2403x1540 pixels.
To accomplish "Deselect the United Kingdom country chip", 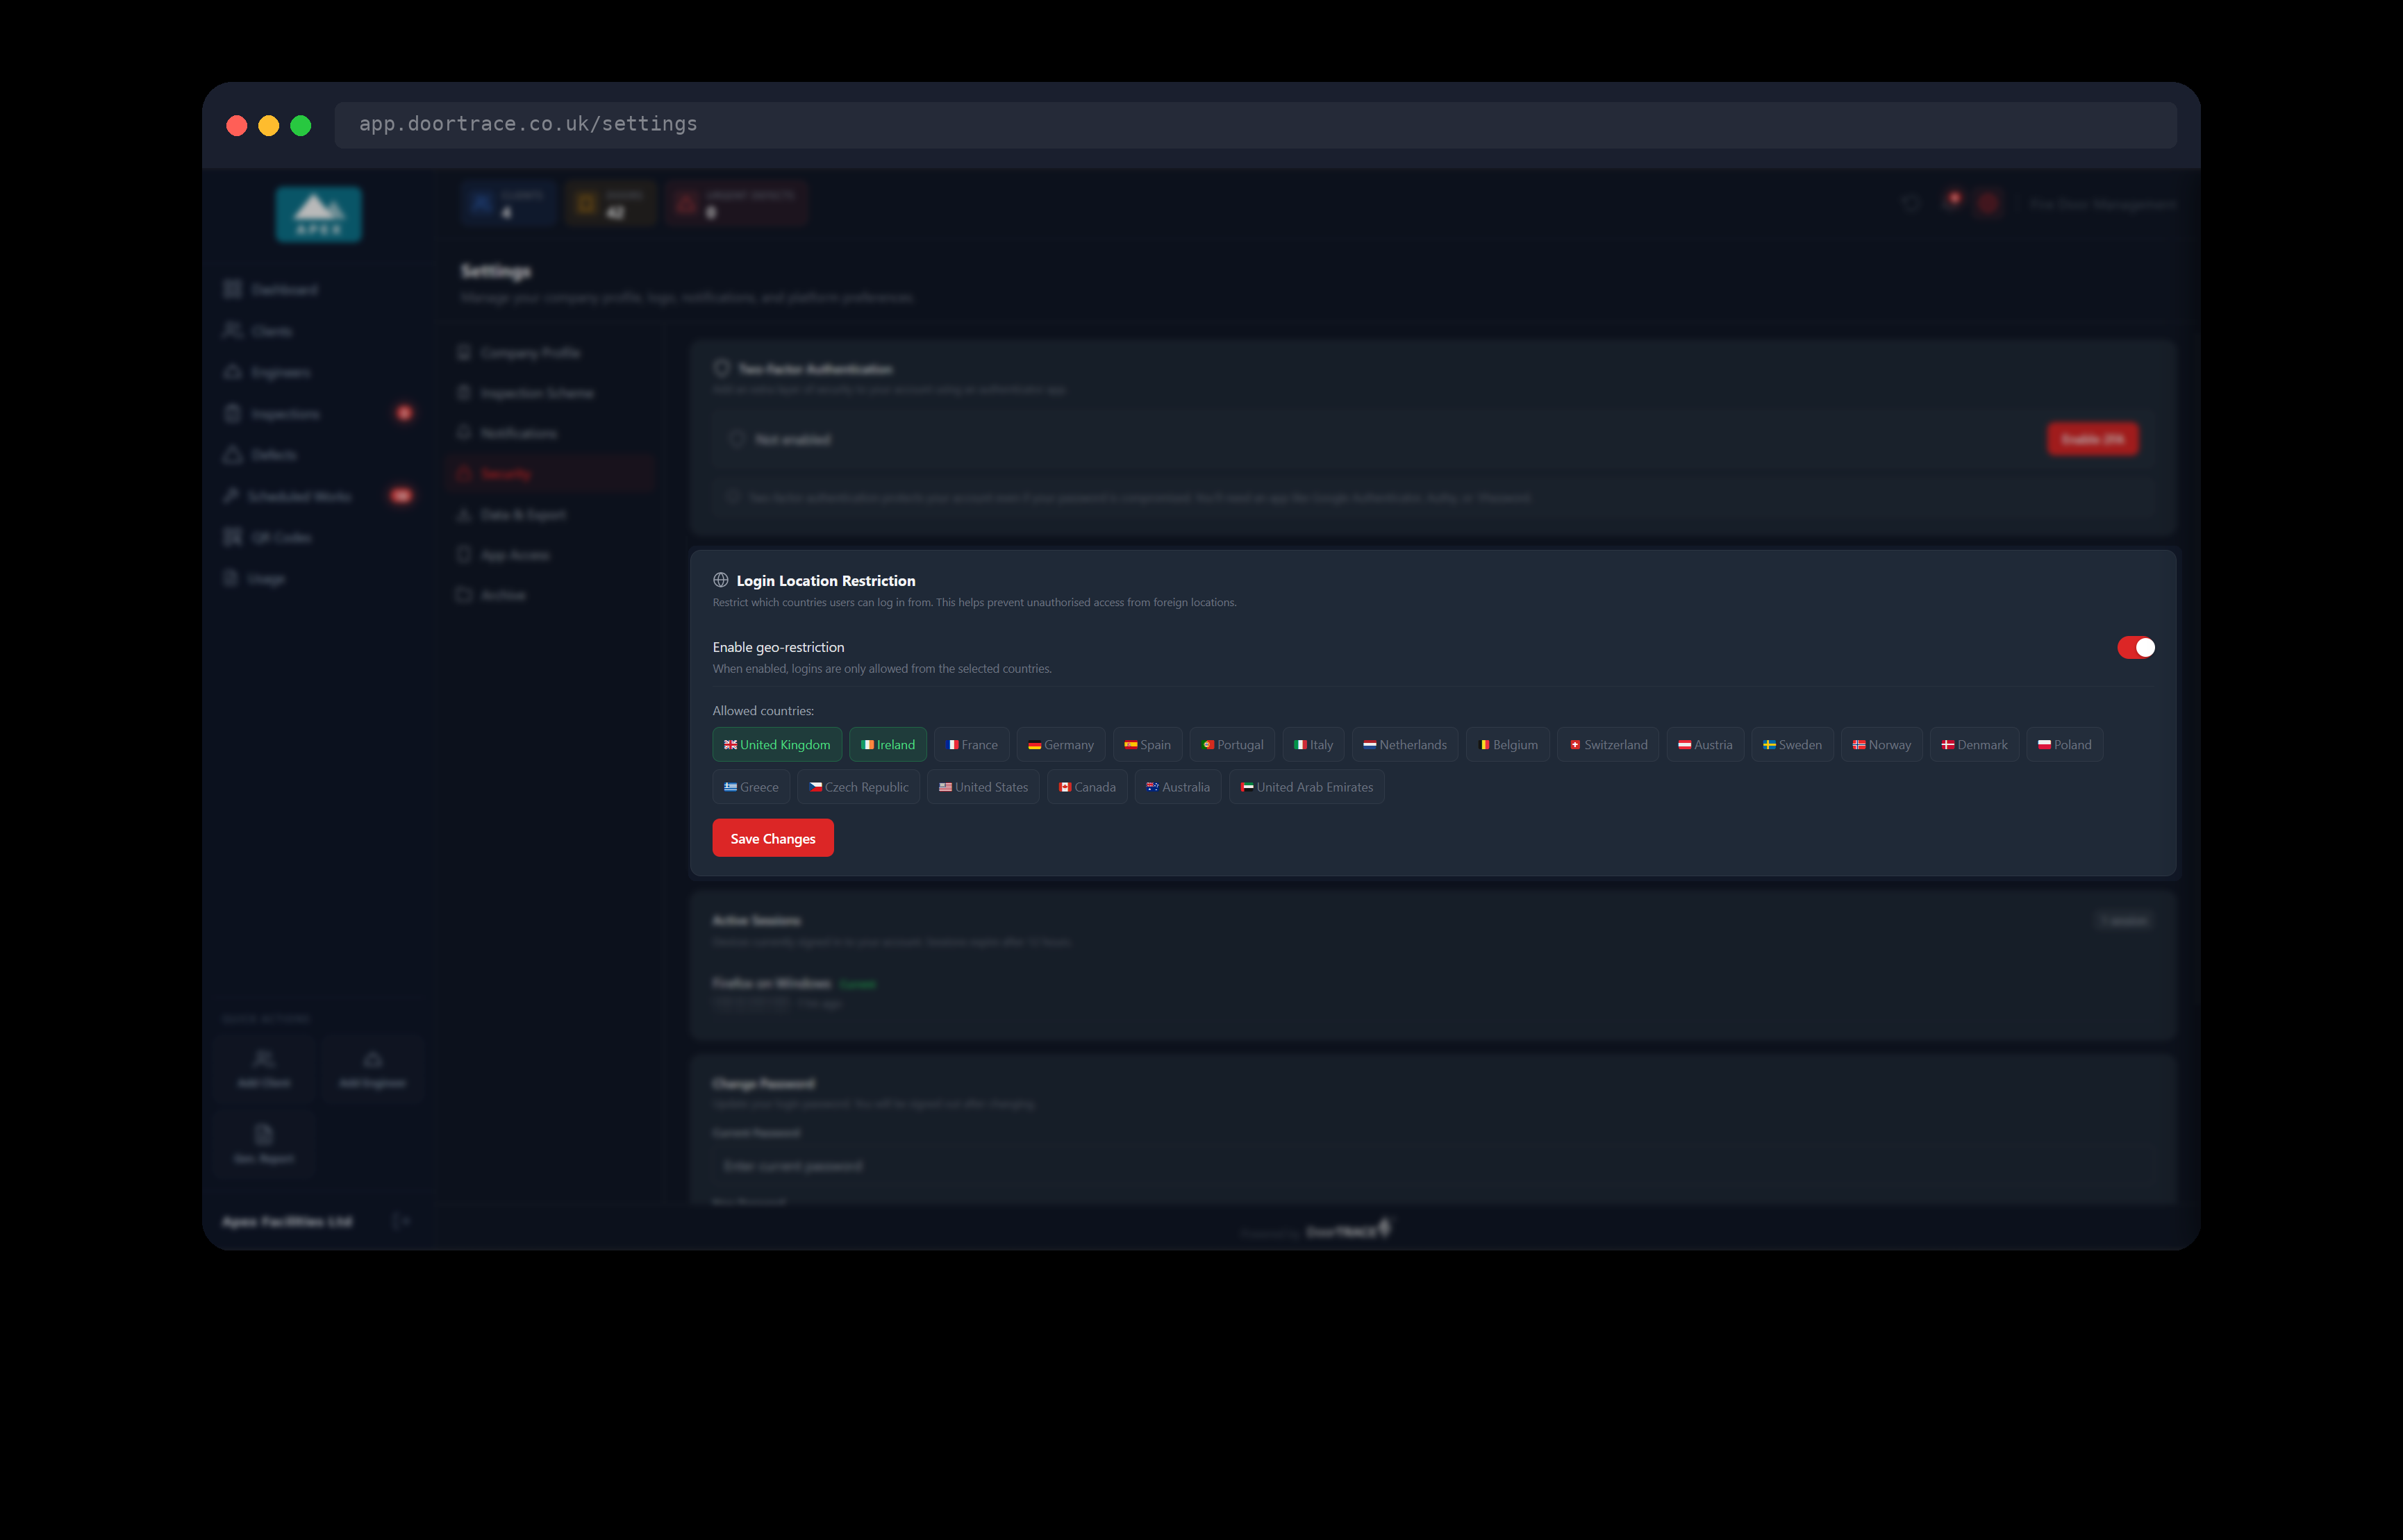I will 777,744.
